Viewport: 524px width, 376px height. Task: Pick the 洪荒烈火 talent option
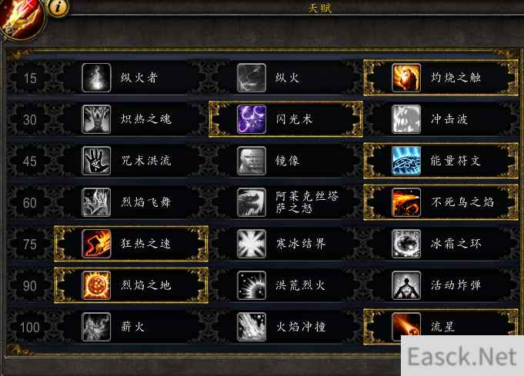285,285
